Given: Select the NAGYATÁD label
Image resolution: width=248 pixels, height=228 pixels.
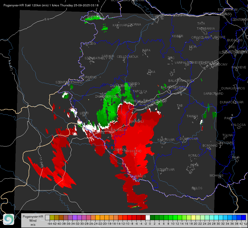Looking at the screenshot, I should (133, 151).
